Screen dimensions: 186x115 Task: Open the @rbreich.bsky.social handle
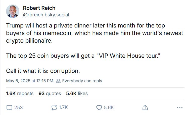point(46,15)
